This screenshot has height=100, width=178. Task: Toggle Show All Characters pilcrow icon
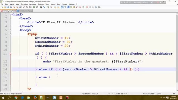coord(65,7)
